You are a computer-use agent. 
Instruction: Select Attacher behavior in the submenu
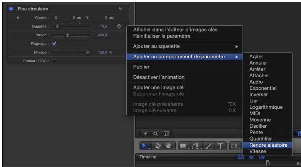point(268,76)
